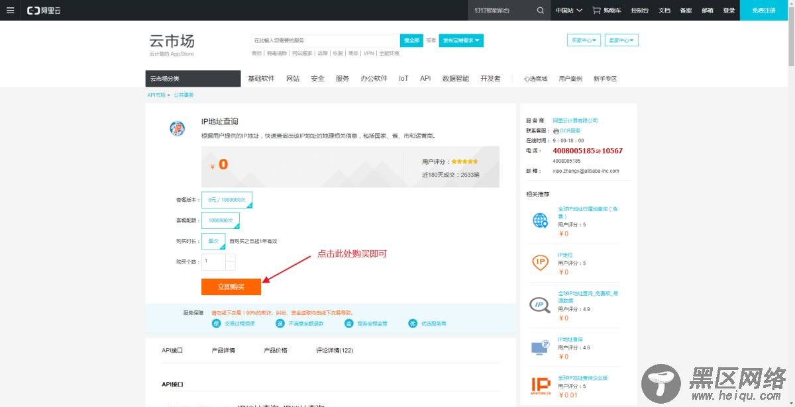The height and width of the screenshot is (407, 795).
Task: Select the IoT nav item
Action: click(403, 79)
